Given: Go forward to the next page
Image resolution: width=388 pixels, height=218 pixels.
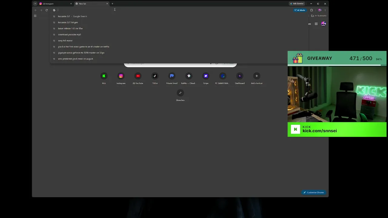Looking at the screenshot, I should (41, 10).
